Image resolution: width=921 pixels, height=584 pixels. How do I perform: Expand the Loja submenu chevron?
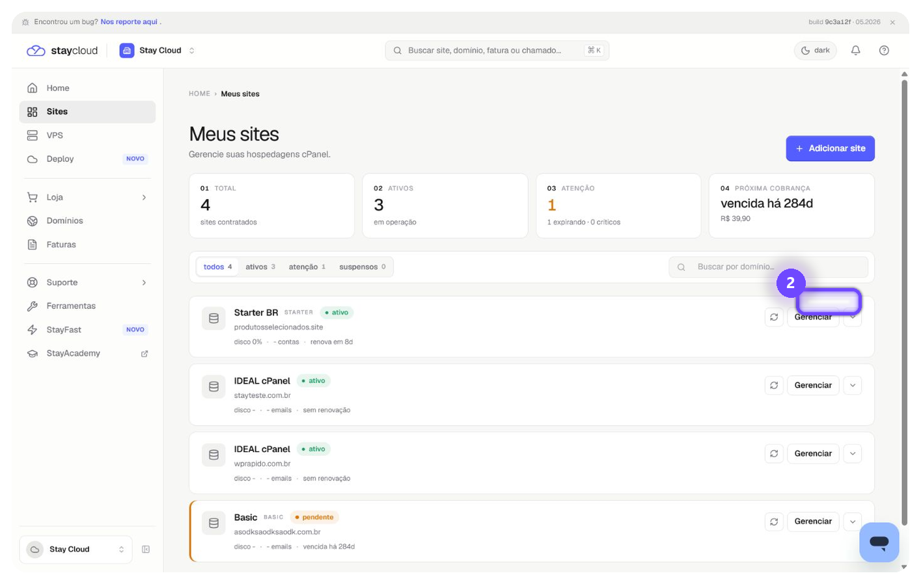[144, 197]
